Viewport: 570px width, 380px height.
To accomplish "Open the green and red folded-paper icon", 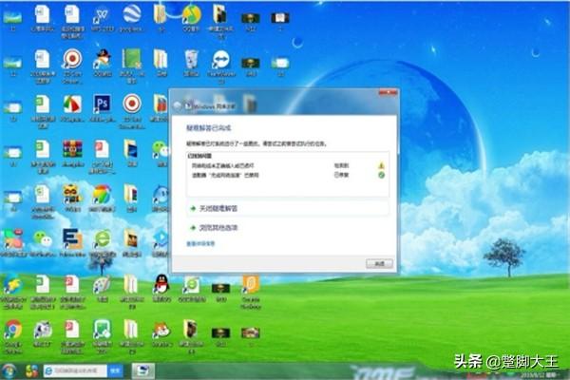I will (x=72, y=104).
